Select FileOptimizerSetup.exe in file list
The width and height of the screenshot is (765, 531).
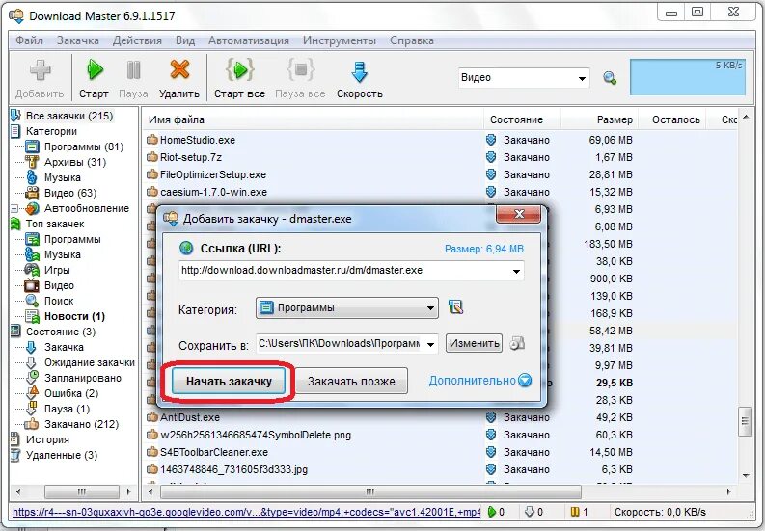click(213, 174)
